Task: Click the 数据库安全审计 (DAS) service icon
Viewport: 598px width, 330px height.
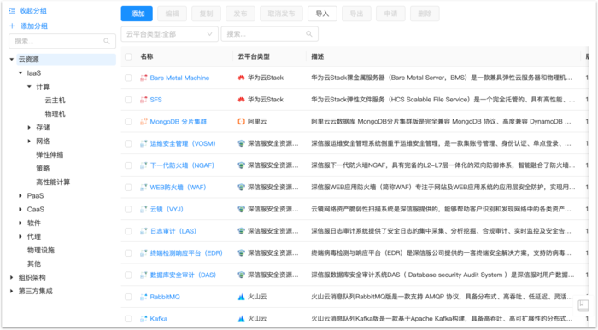Action: (x=144, y=275)
